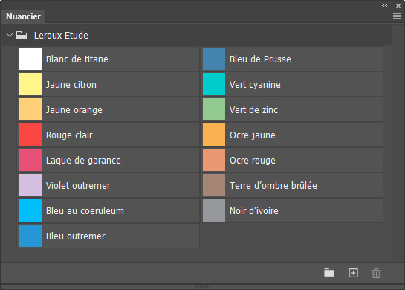This screenshot has width=405, height=290.
Task: Collapse the panel with the double-arrow icon
Action: (385, 6)
